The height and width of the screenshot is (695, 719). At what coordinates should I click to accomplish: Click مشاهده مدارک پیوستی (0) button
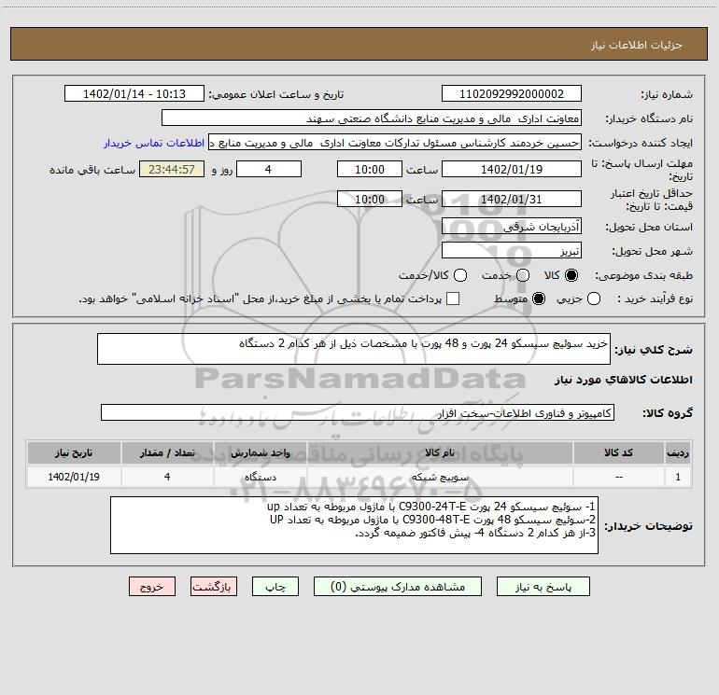coord(398,587)
